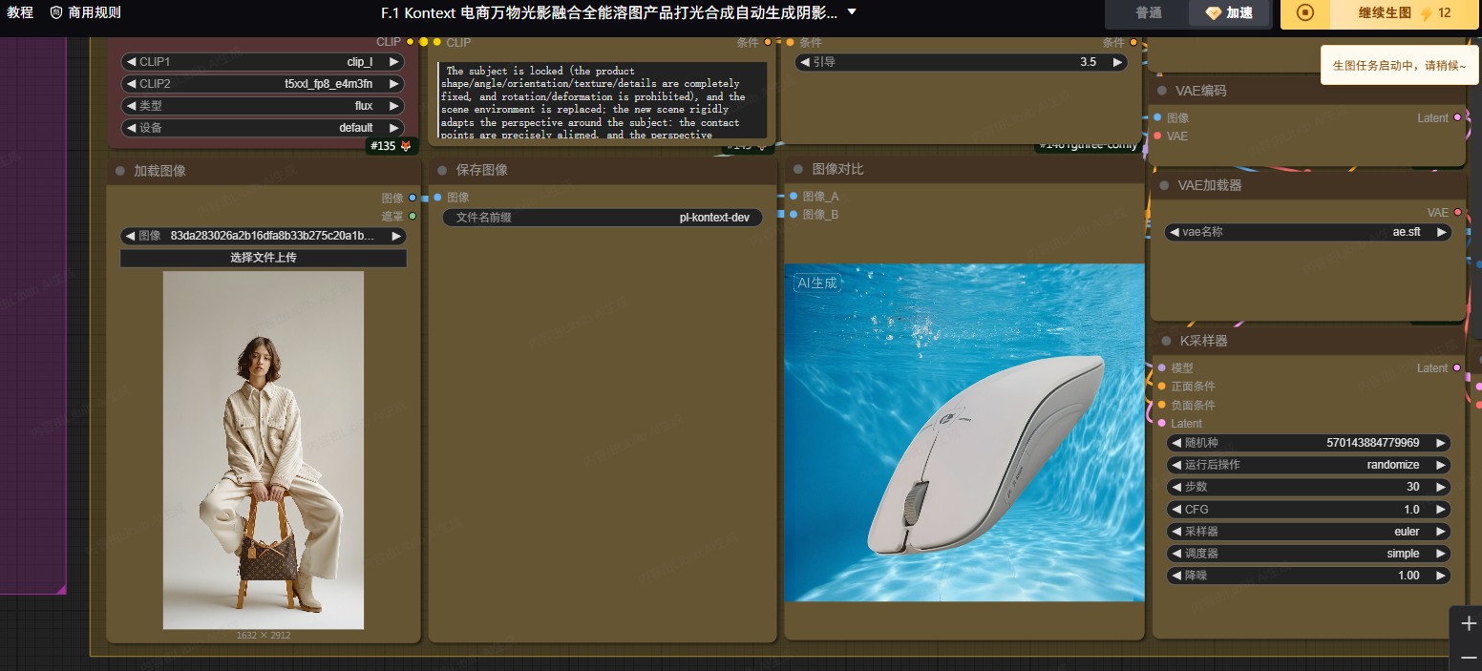Image resolution: width=1482 pixels, height=671 pixels.
Task: Open the vae名称 ae.sft selector
Action: tap(1308, 232)
